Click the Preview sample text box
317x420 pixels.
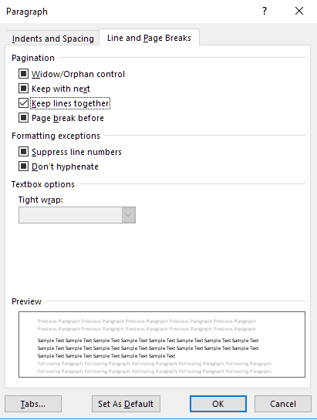click(162, 344)
